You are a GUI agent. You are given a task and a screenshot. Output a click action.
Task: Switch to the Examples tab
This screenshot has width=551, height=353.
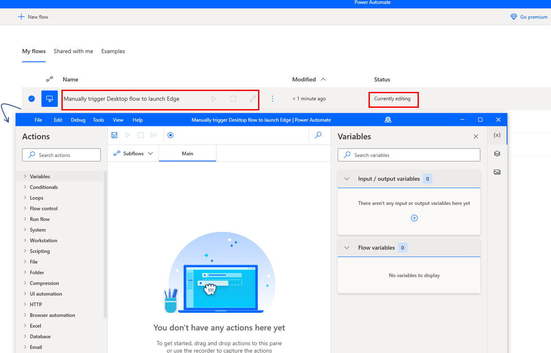pyautogui.click(x=113, y=51)
